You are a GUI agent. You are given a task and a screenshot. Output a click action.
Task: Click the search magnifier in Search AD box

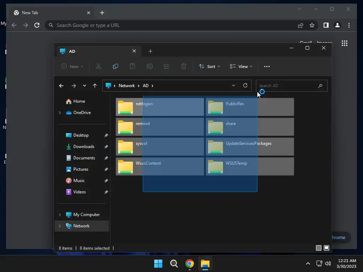coord(320,86)
